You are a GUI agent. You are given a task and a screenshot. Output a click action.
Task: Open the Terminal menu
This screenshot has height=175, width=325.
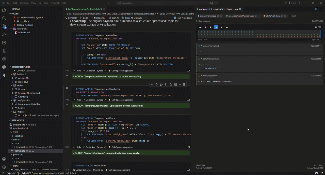[x=55, y=3]
